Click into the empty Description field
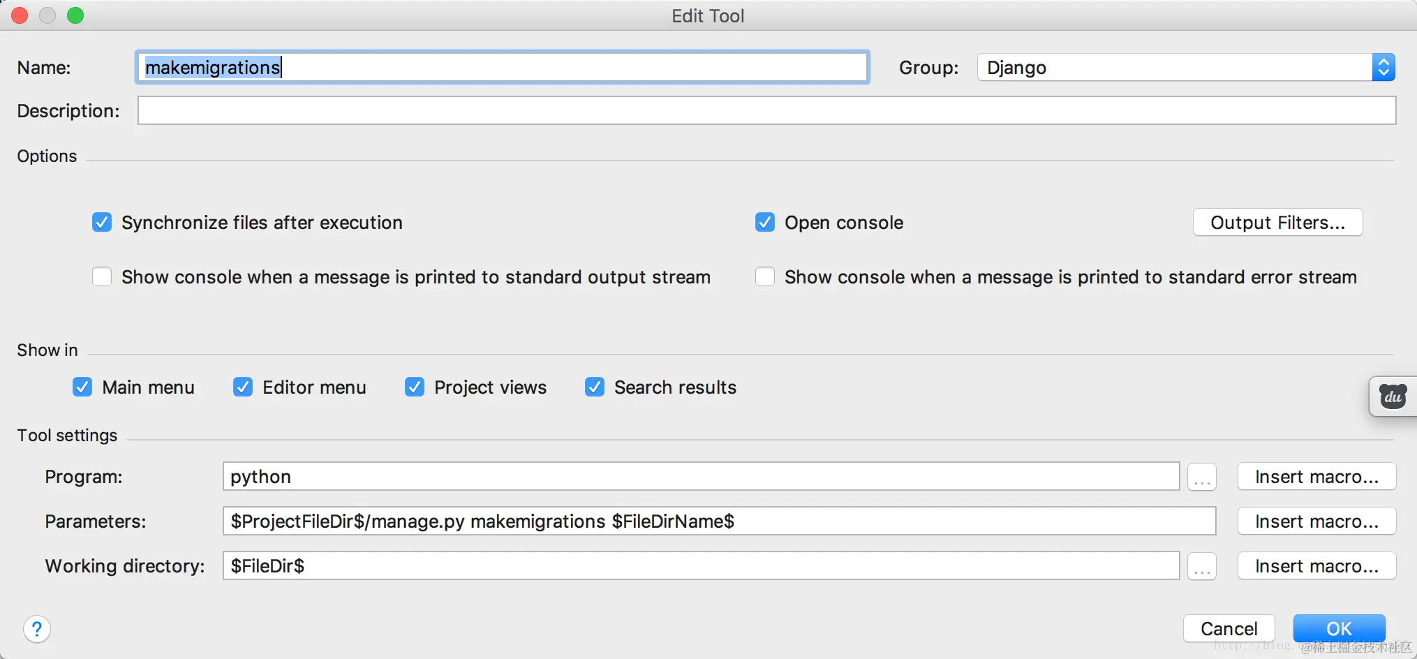Image resolution: width=1417 pixels, height=659 pixels. 766,110
